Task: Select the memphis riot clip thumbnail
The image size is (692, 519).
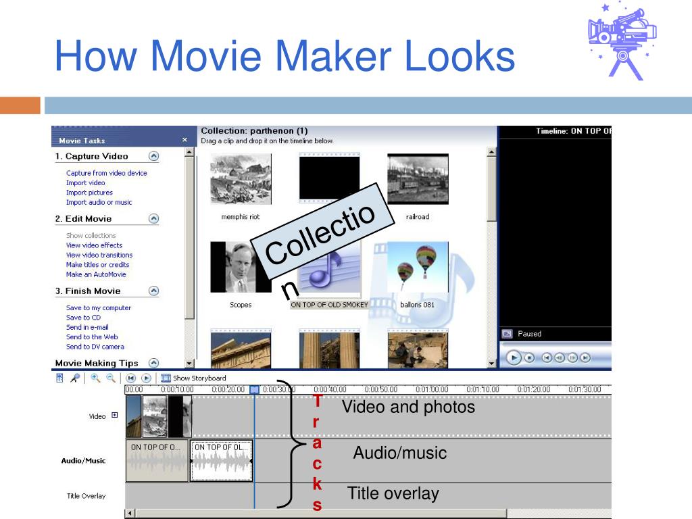Action: [x=241, y=178]
